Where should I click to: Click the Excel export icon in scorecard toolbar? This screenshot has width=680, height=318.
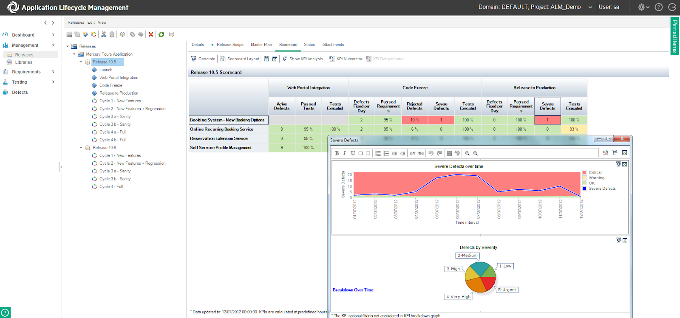[x=275, y=59]
